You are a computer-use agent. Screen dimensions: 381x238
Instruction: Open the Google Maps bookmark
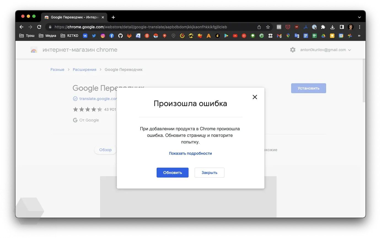coord(288,36)
